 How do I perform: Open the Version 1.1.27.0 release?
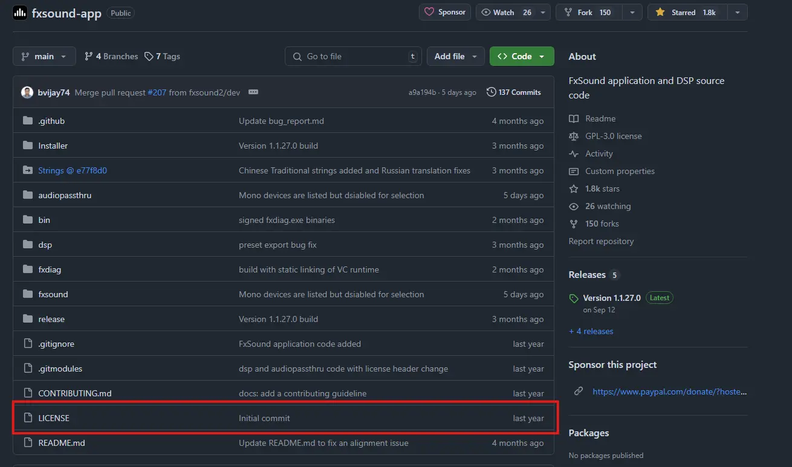(x=612, y=298)
